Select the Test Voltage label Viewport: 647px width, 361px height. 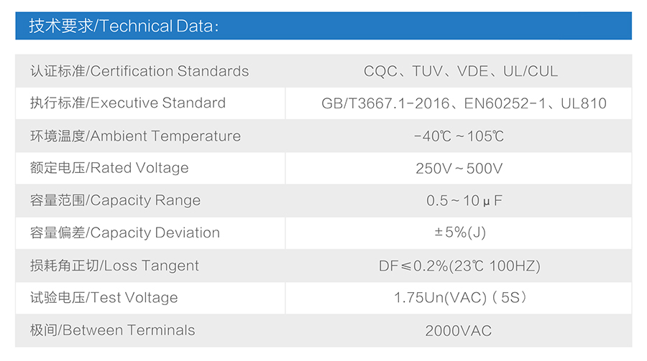[x=104, y=298]
